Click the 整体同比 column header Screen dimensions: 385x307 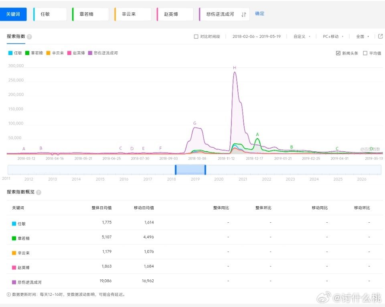tap(221, 208)
